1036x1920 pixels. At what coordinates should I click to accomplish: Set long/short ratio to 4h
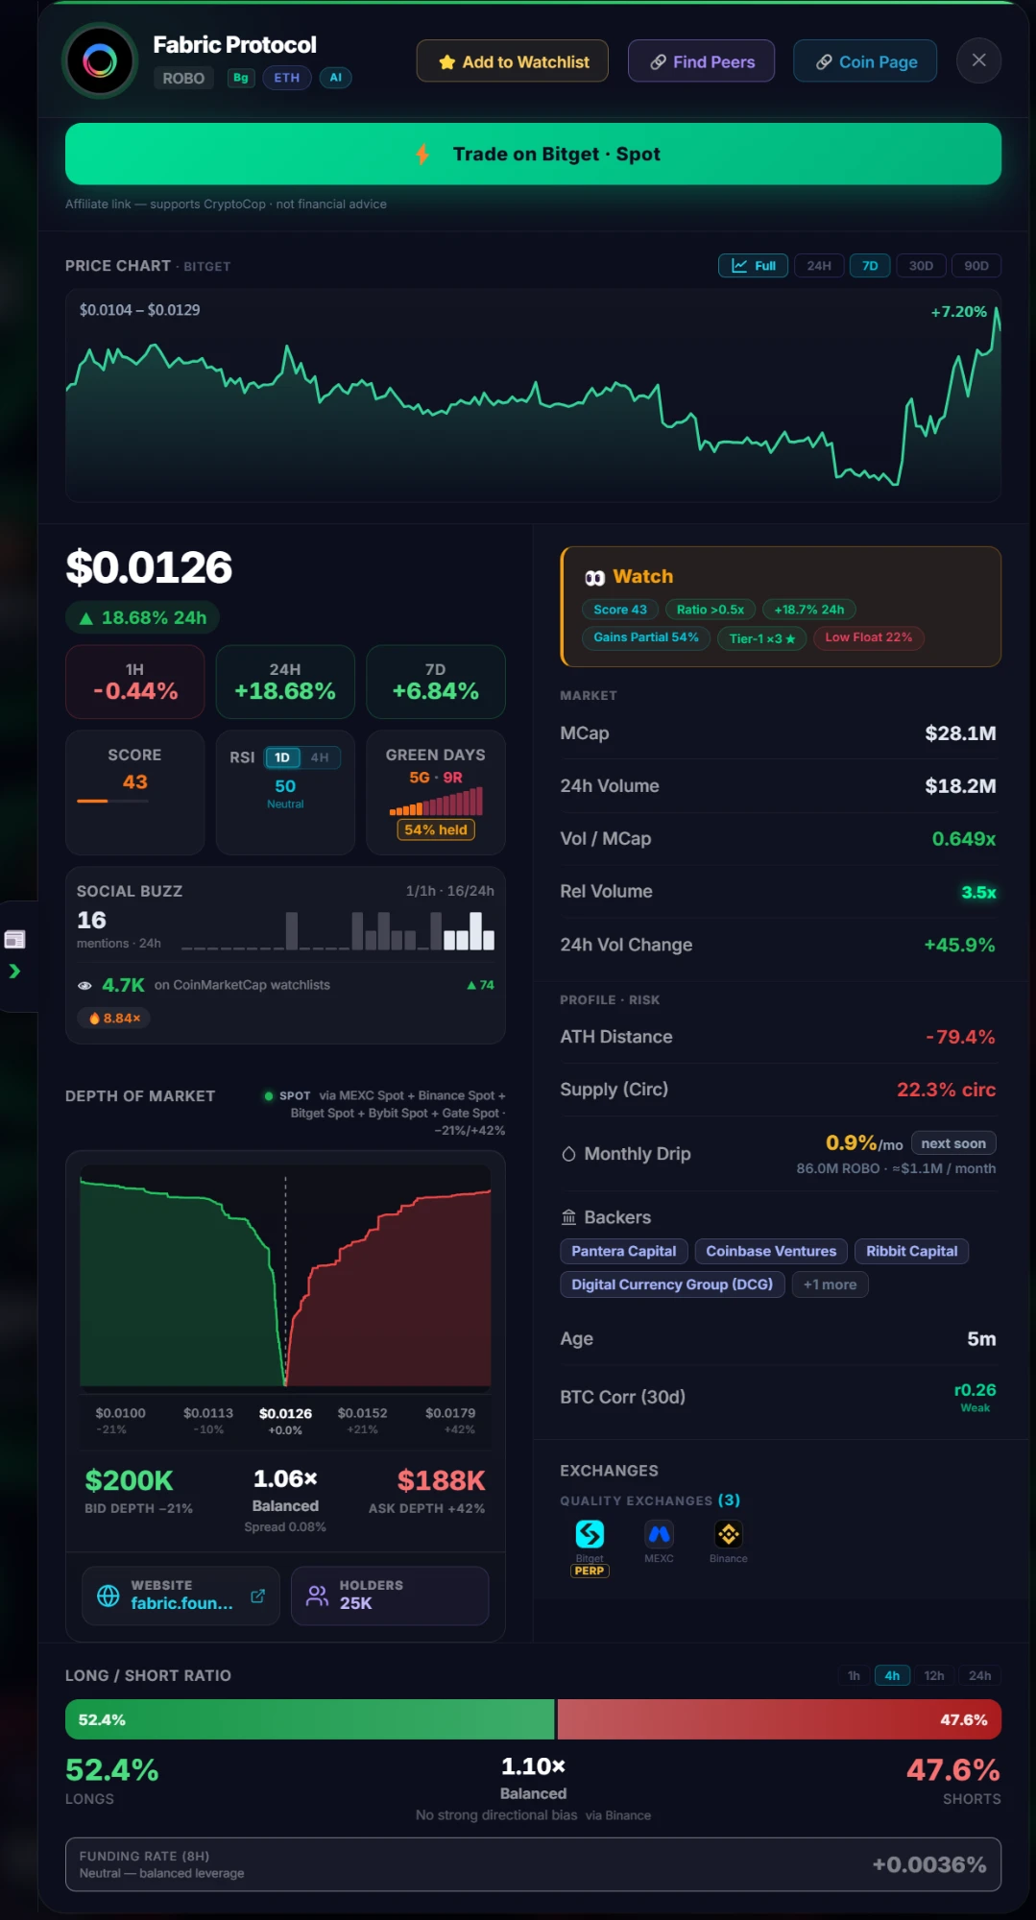892,1675
